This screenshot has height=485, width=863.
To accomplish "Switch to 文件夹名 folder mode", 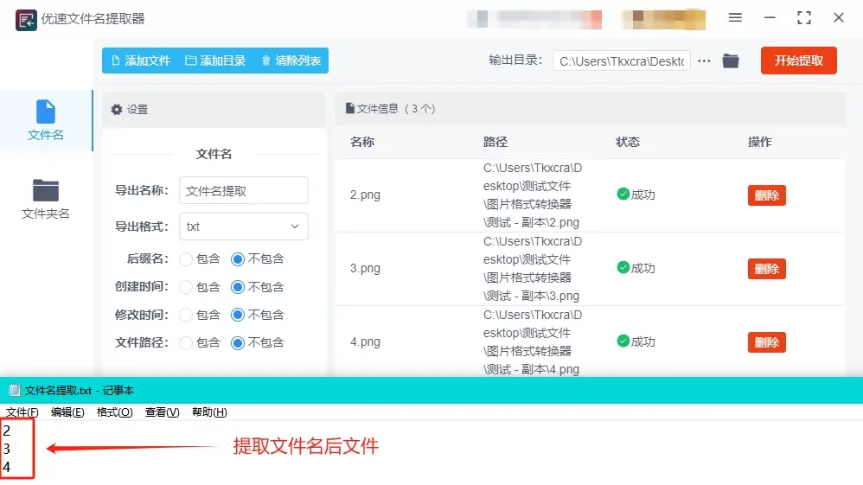I will [x=45, y=190].
